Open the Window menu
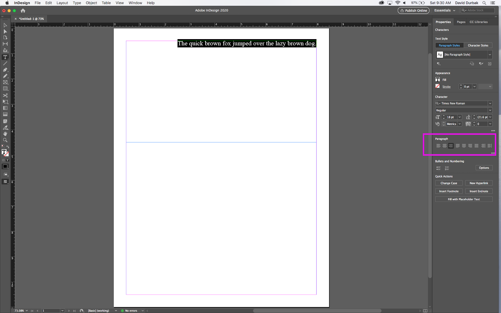Viewport: 501px width, 313px height. 135,3
